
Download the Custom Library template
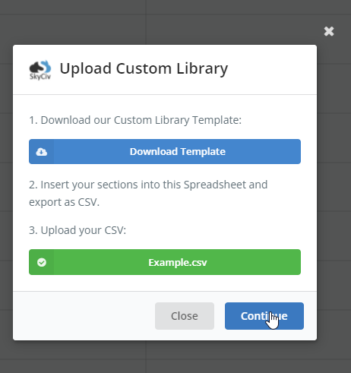click(x=165, y=151)
